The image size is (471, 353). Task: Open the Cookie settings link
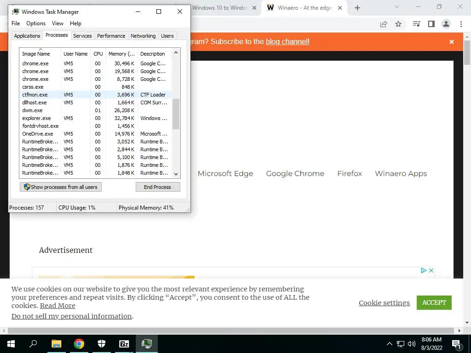pyautogui.click(x=384, y=303)
